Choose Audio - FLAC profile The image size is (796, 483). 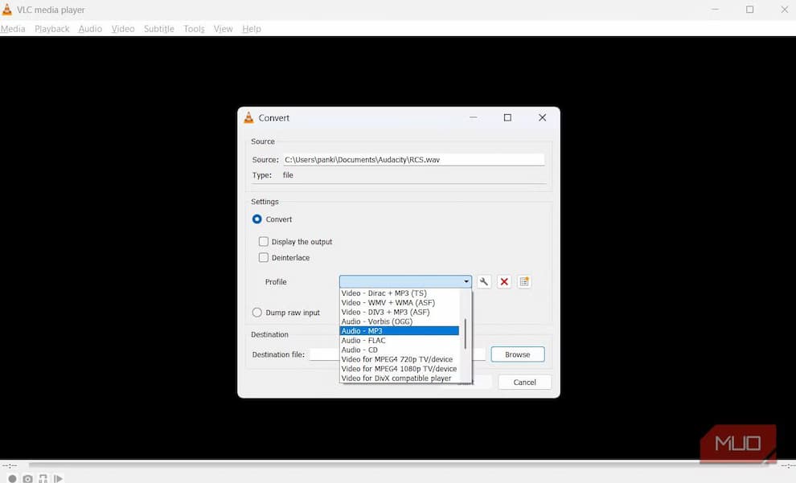point(399,341)
